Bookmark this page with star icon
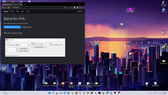168x95 pixels. click(x=71, y=8)
